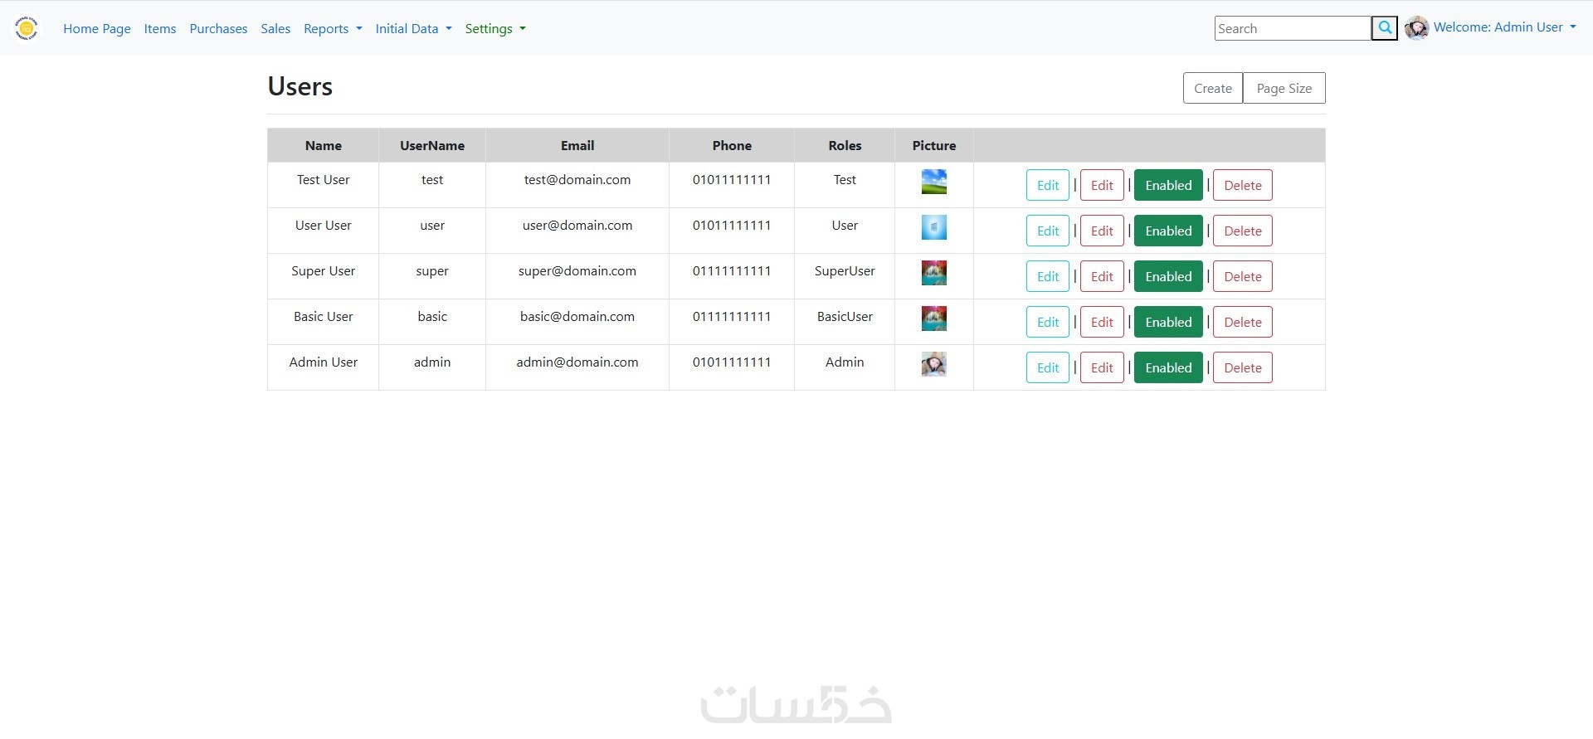Delete Test User

[x=1243, y=185]
